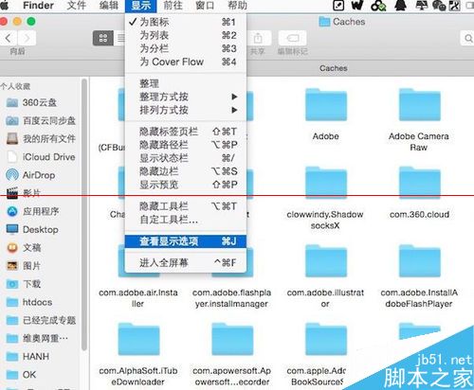Image resolution: width=474 pixels, height=390 pixels.
Task: Open htdocs folder in sidebar
Action: [x=29, y=302]
